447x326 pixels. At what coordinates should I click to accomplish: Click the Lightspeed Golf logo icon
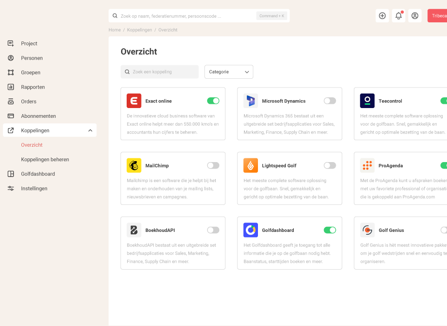tap(251, 166)
